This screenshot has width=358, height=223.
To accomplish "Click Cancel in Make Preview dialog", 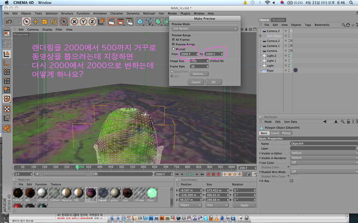I will click(x=196, y=82).
